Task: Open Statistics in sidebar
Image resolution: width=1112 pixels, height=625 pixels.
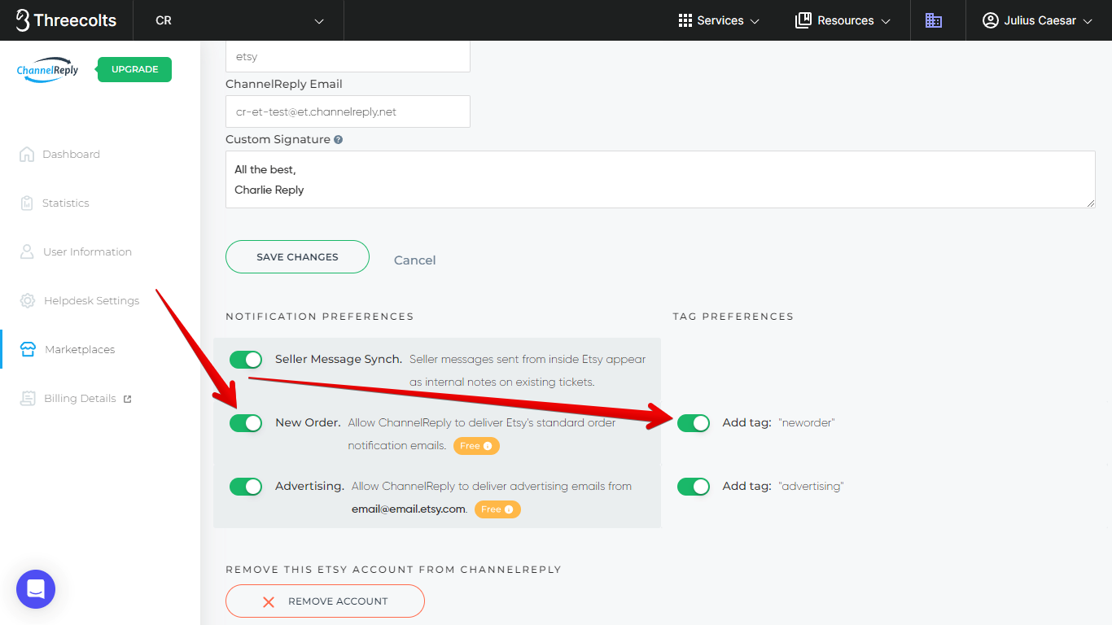Action: 66,203
